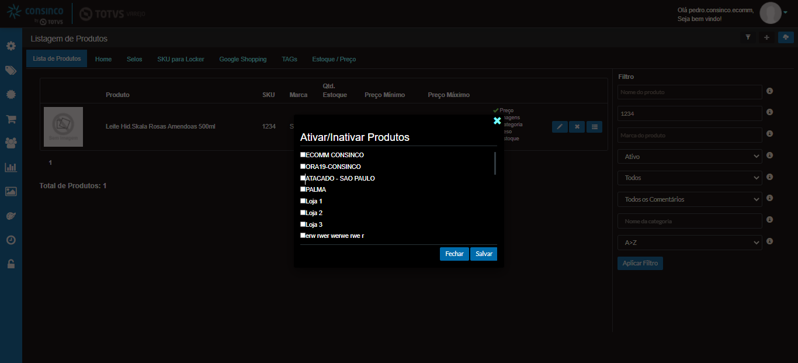Image resolution: width=798 pixels, height=363 pixels.
Task: Click the product name Leite Hid.Skala Rosas Amendoas 500ml
Action: coord(161,126)
